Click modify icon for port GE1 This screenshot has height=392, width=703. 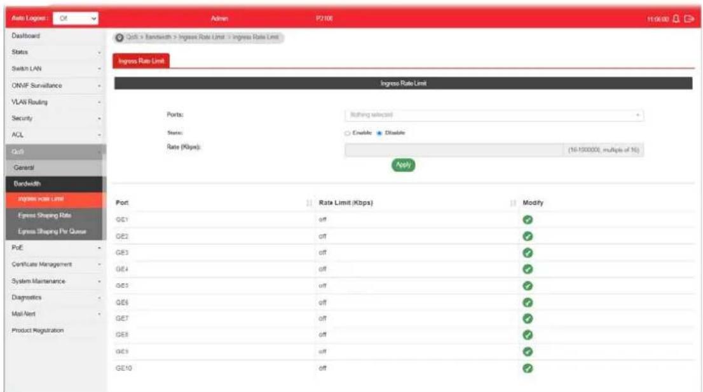(x=528, y=219)
